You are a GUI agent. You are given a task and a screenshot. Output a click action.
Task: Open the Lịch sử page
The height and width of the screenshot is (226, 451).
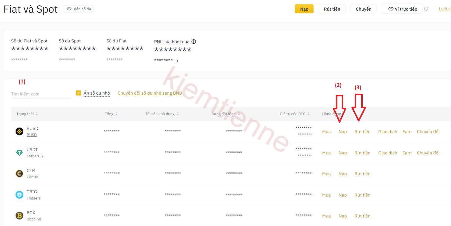pyautogui.click(x=445, y=9)
